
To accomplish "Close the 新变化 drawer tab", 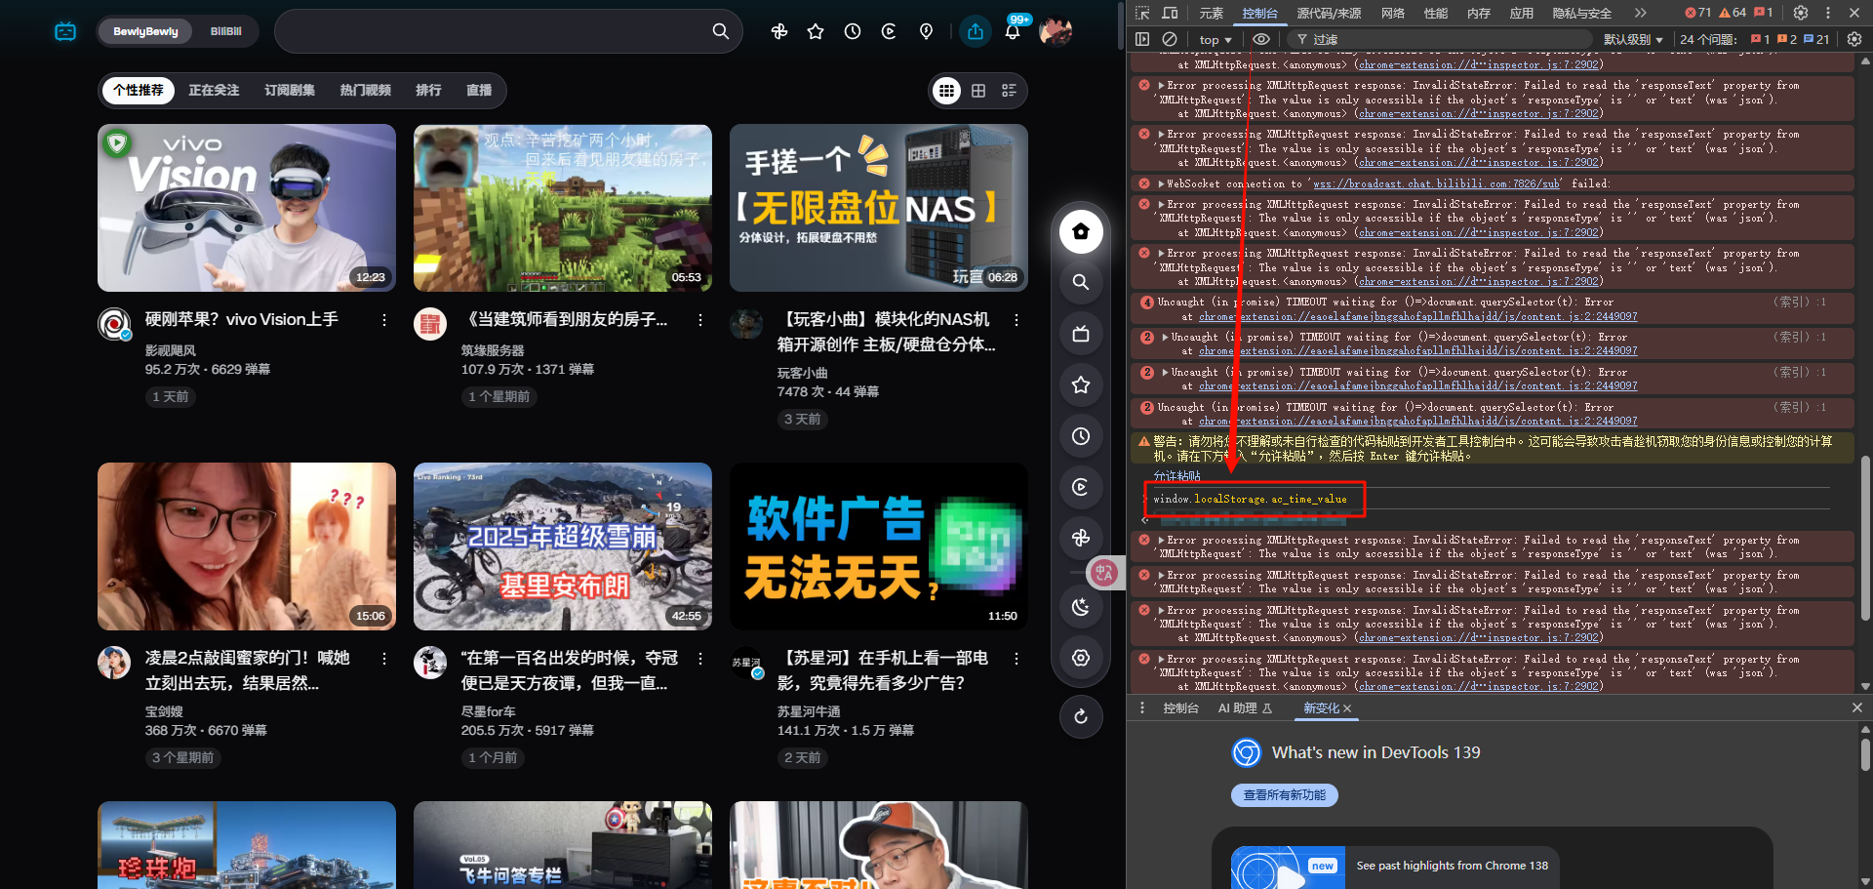I will 1347,708.
